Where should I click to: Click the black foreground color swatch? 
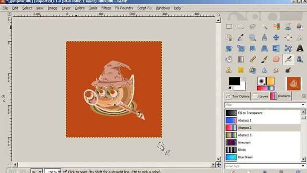click(x=235, y=81)
